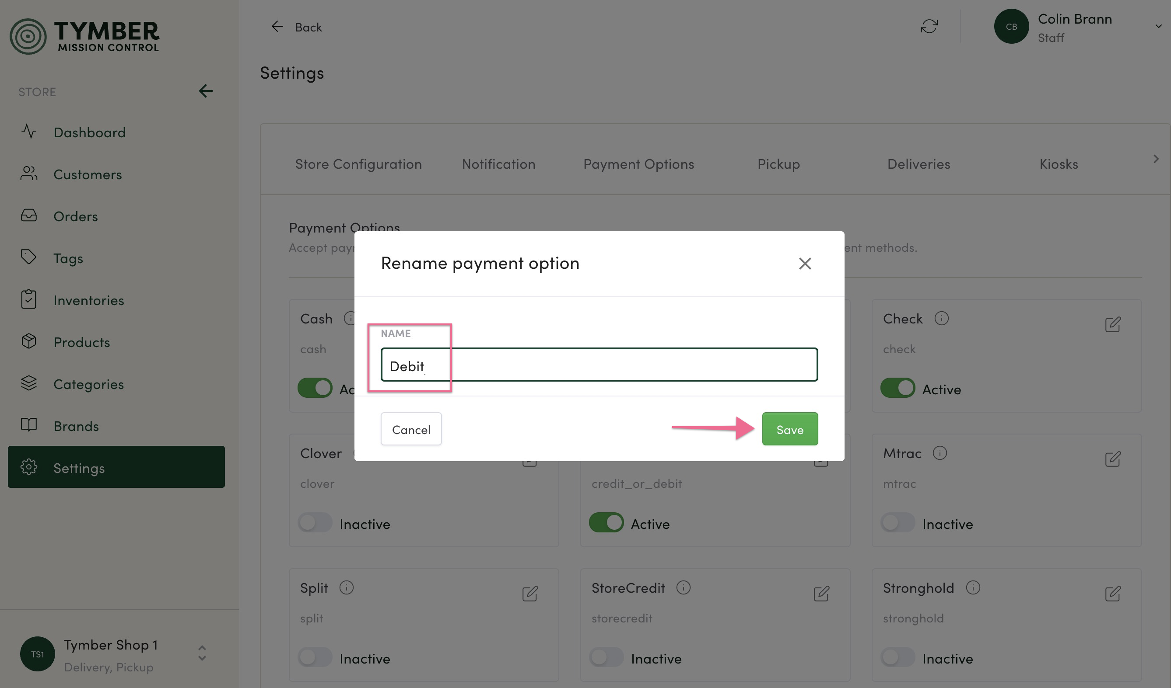Viewport: 1171px width, 688px height.
Task: Switch to the Deliveries tab
Action: (x=918, y=164)
